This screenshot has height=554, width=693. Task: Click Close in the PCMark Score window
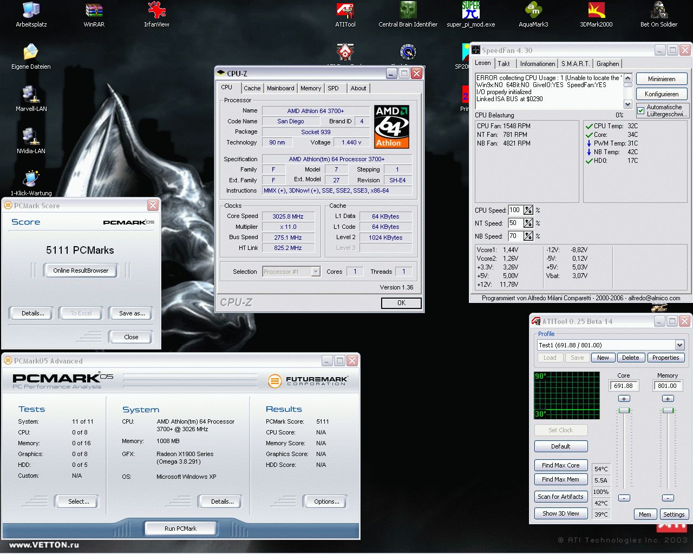click(131, 337)
